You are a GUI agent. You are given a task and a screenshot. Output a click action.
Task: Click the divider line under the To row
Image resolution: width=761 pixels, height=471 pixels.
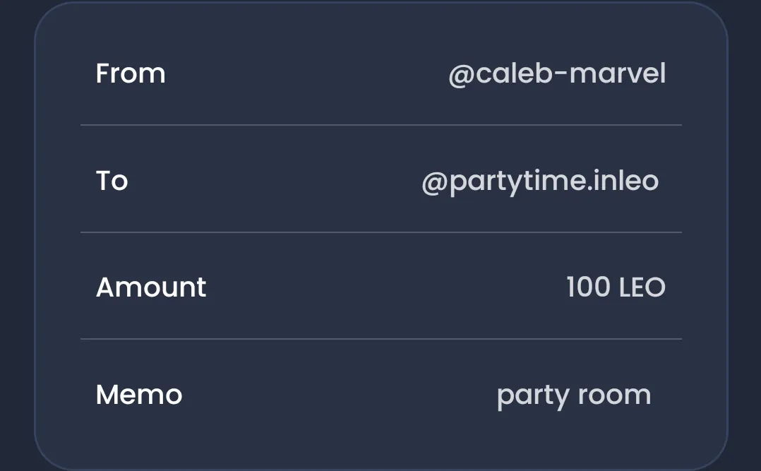coord(381,232)
